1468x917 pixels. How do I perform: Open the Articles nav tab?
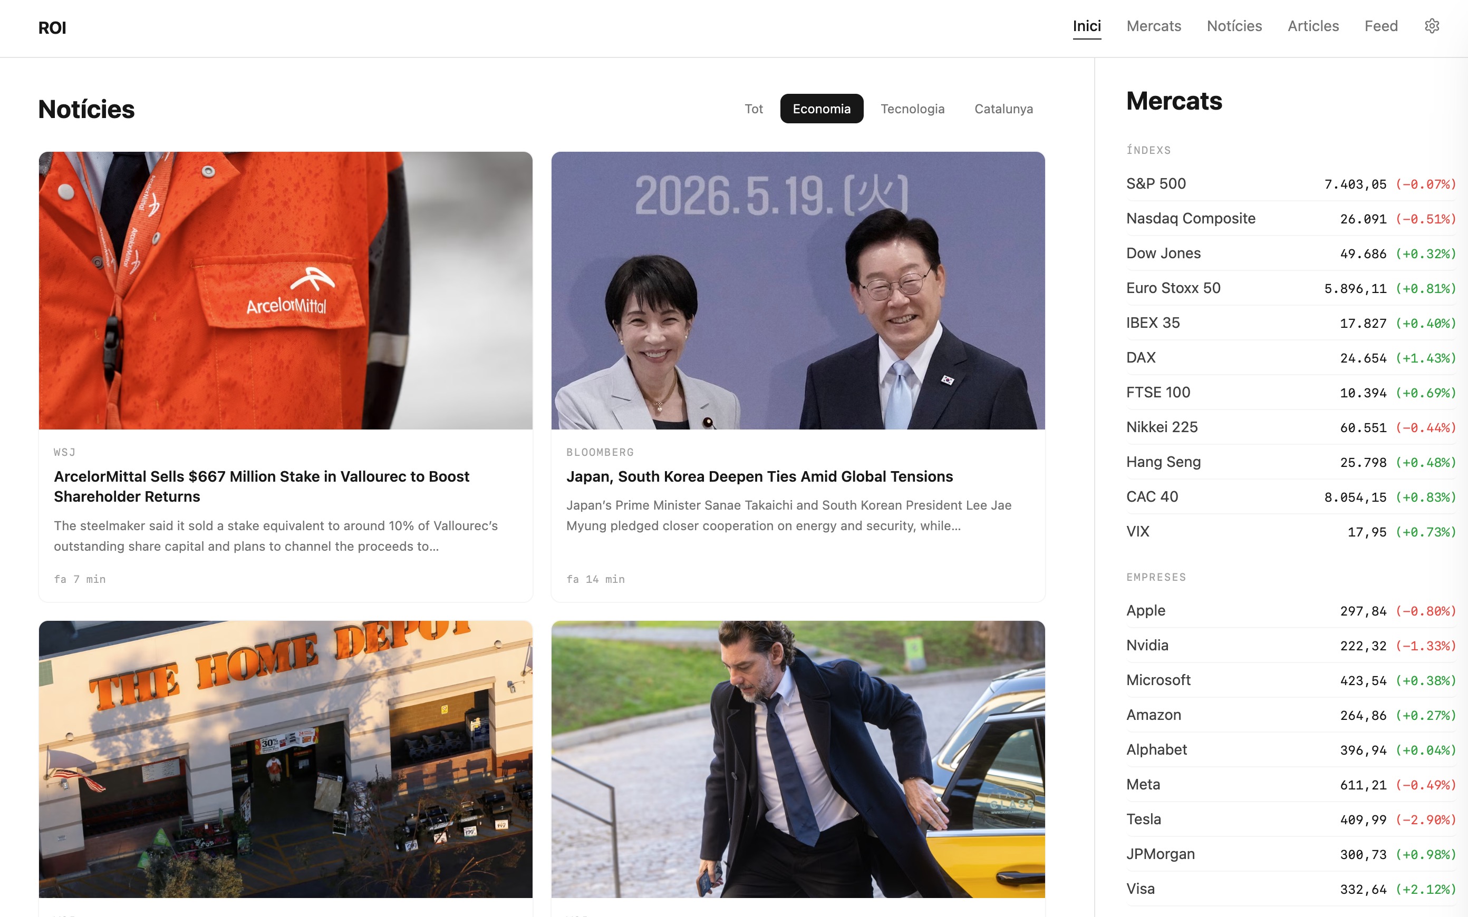(x=1312, y=26)
